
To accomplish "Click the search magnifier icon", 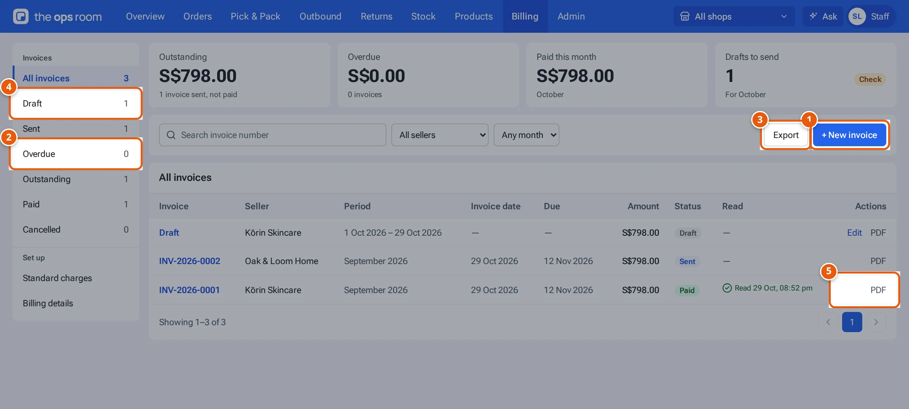I will (171, 135).
